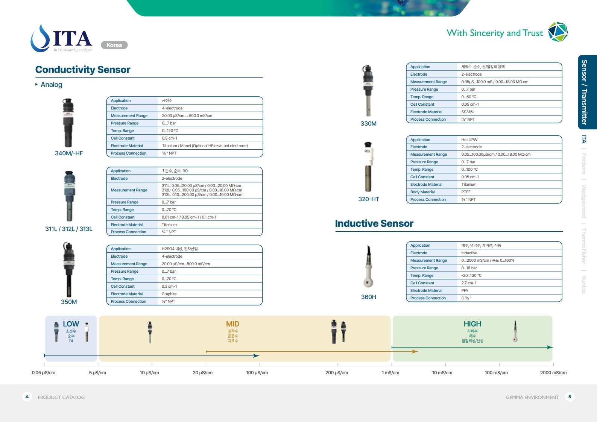Screen dimensions: 597x422
Task: Click the 0...120 °C temp range value
Action: tap(170, 131)
